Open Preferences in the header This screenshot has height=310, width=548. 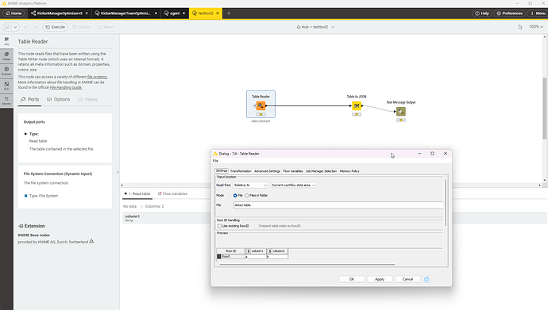click(509, 13)
